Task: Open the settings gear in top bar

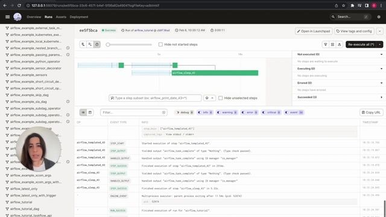Action: coord(379,17)
